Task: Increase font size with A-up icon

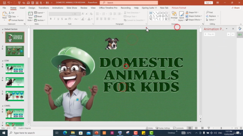Action: click(x=83, y=14)
